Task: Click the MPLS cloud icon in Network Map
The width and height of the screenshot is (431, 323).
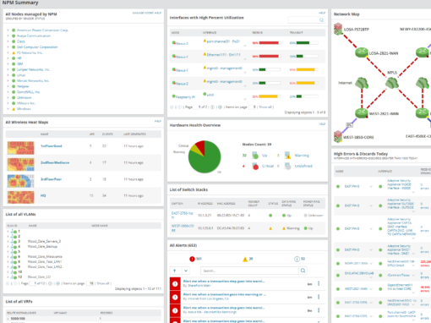Action: 392,83
